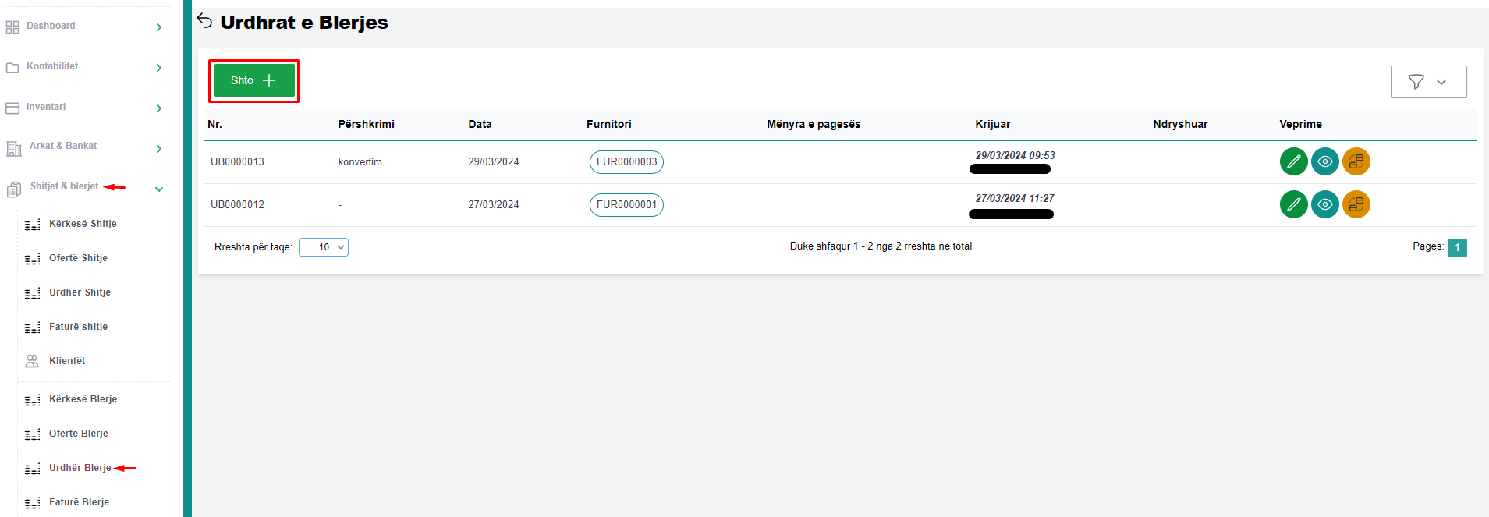Open the filter dropdown
Image resolution: width=1489 pixels, height=517 pixels.
1427,82
